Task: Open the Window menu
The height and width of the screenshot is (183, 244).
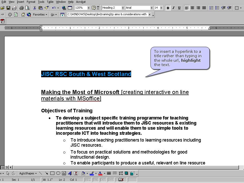Action: (x=61, y=2)
